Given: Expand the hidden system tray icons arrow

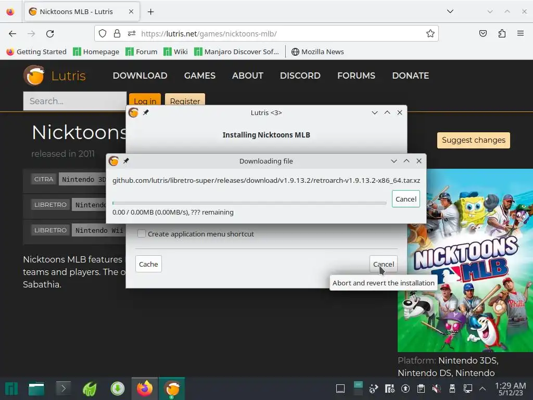Looking at the screenshot, I should pos(482,389).
